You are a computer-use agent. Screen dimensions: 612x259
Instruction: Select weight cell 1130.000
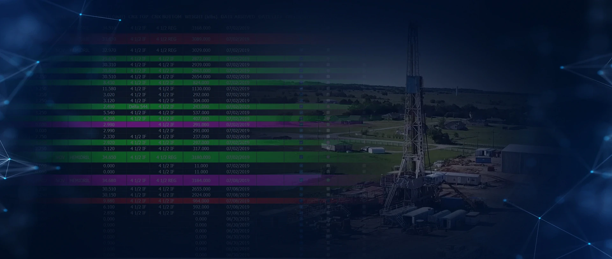click(x=201, y=89)
